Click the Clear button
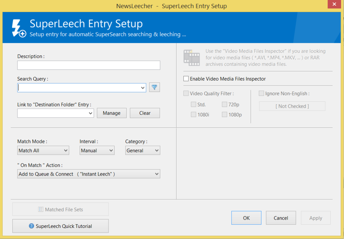Image resolution: width=344 pixels, height=239 pixels. [x=145, y=113]
